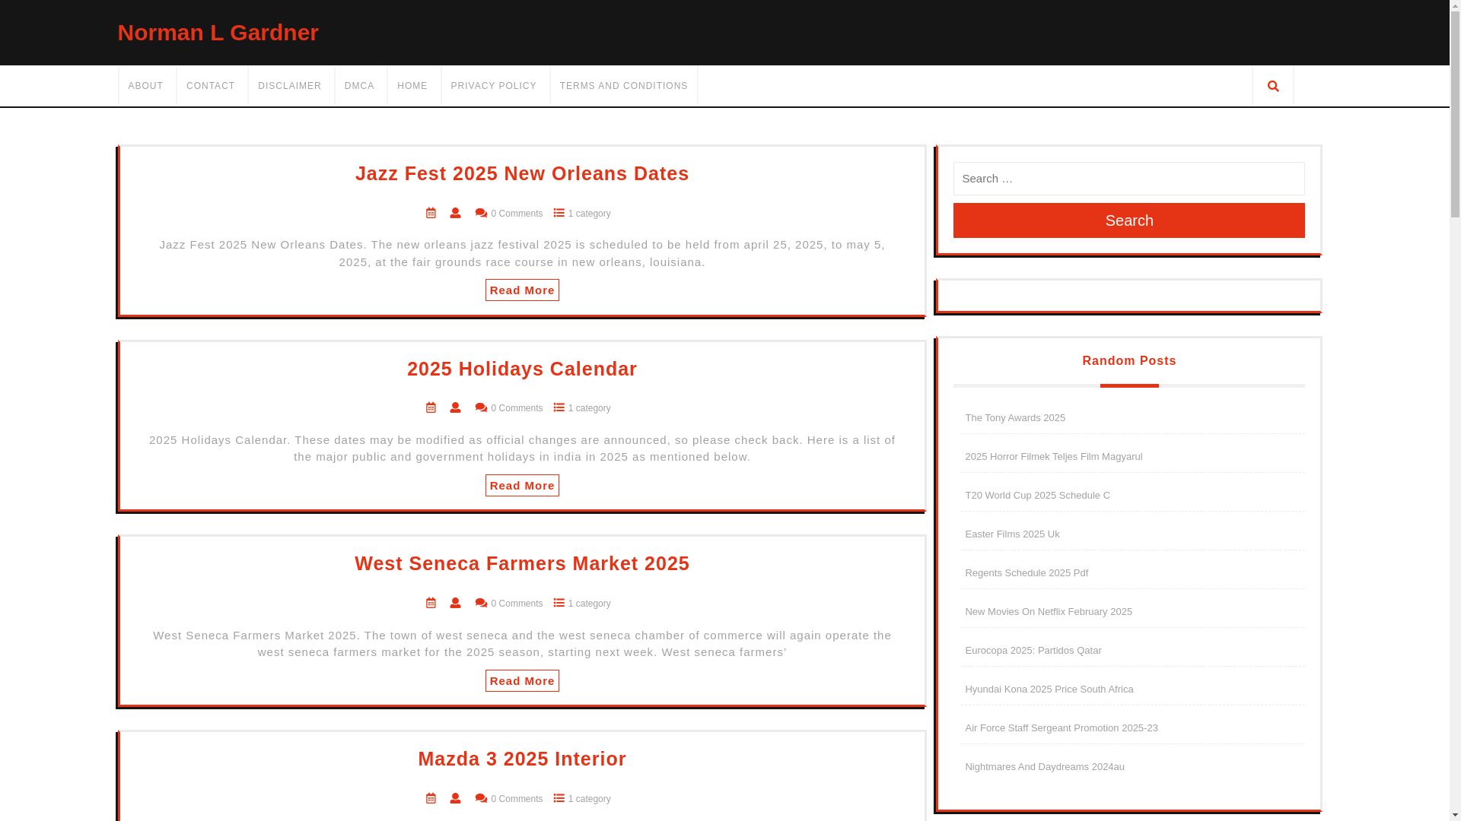Open Easter Films 2025 Uk link

1013,534
